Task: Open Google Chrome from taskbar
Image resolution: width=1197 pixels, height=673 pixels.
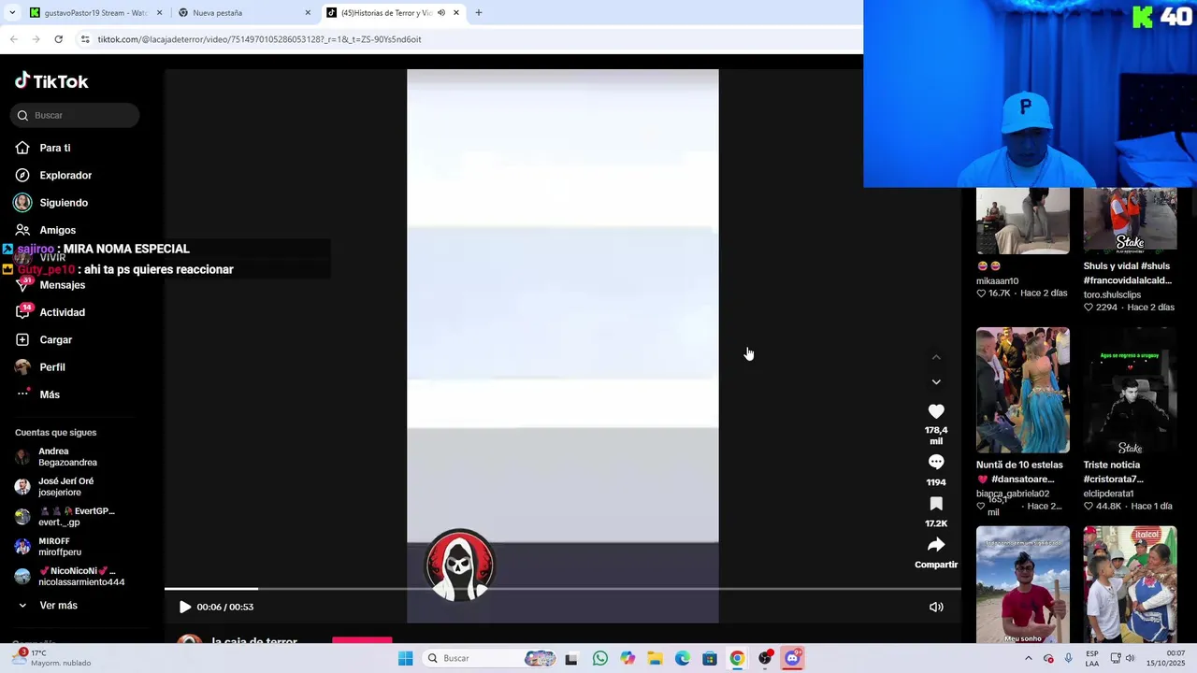Action: point(737,658)
